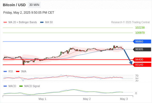Click the black 96905 current price tag
152x103 pixels.
[x=142, y=49]
